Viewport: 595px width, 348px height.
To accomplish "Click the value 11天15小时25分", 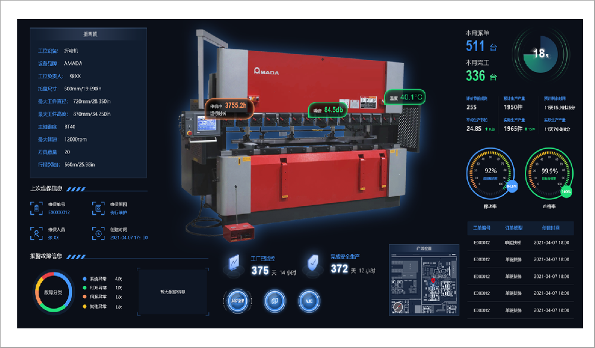I will point(560,108).
